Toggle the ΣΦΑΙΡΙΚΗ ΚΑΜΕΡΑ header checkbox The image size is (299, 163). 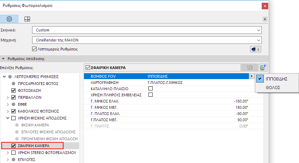click(x=88, y=68)
